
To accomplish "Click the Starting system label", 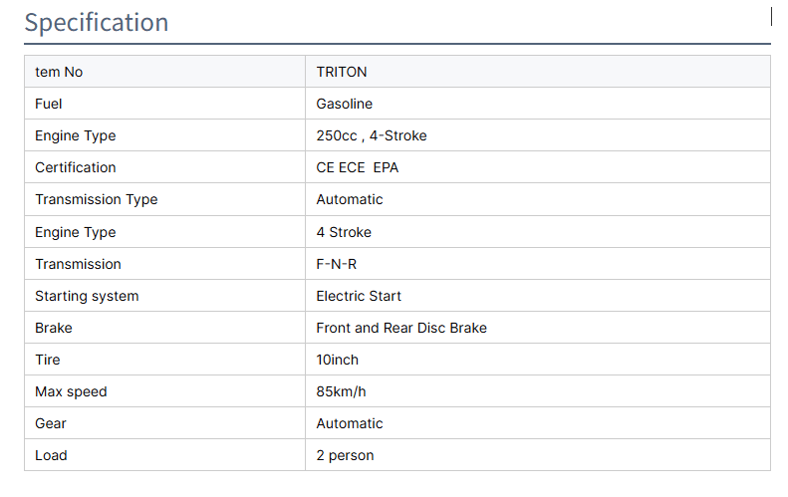I will (x=87, y=296).
